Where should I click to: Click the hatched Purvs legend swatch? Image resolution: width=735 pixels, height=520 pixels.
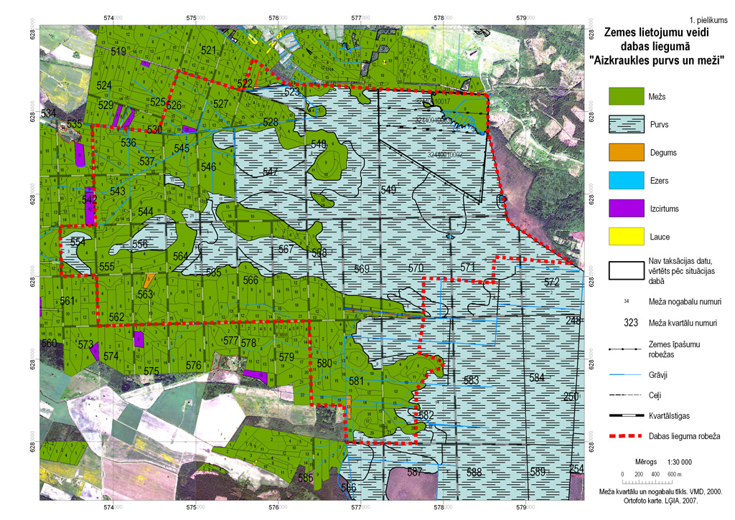(x=626, y=123)
